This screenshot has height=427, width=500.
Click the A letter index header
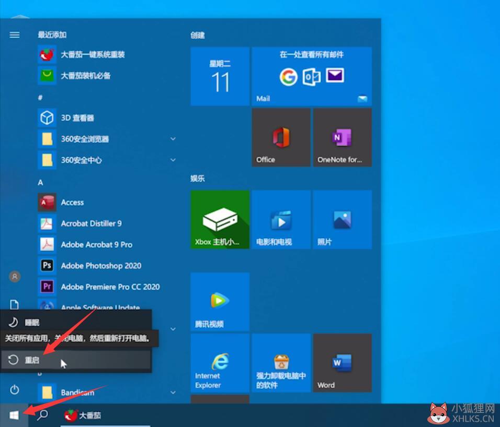(40, 182)
